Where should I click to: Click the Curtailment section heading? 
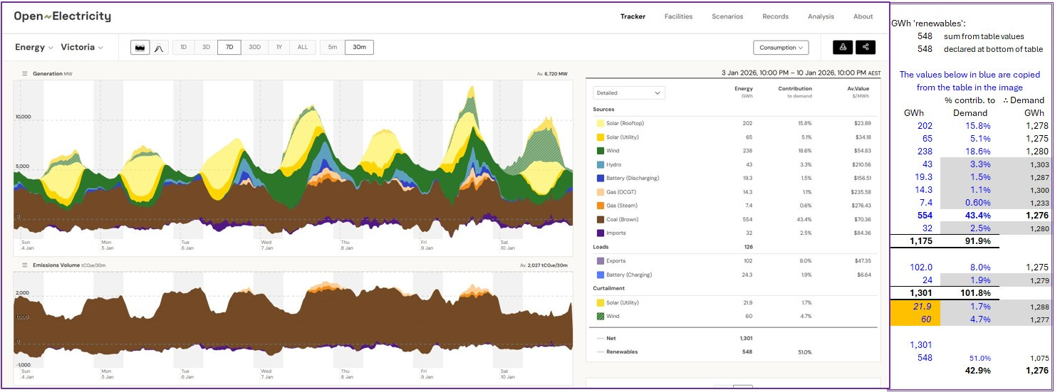pyautogui.click(x=608, y=288)
